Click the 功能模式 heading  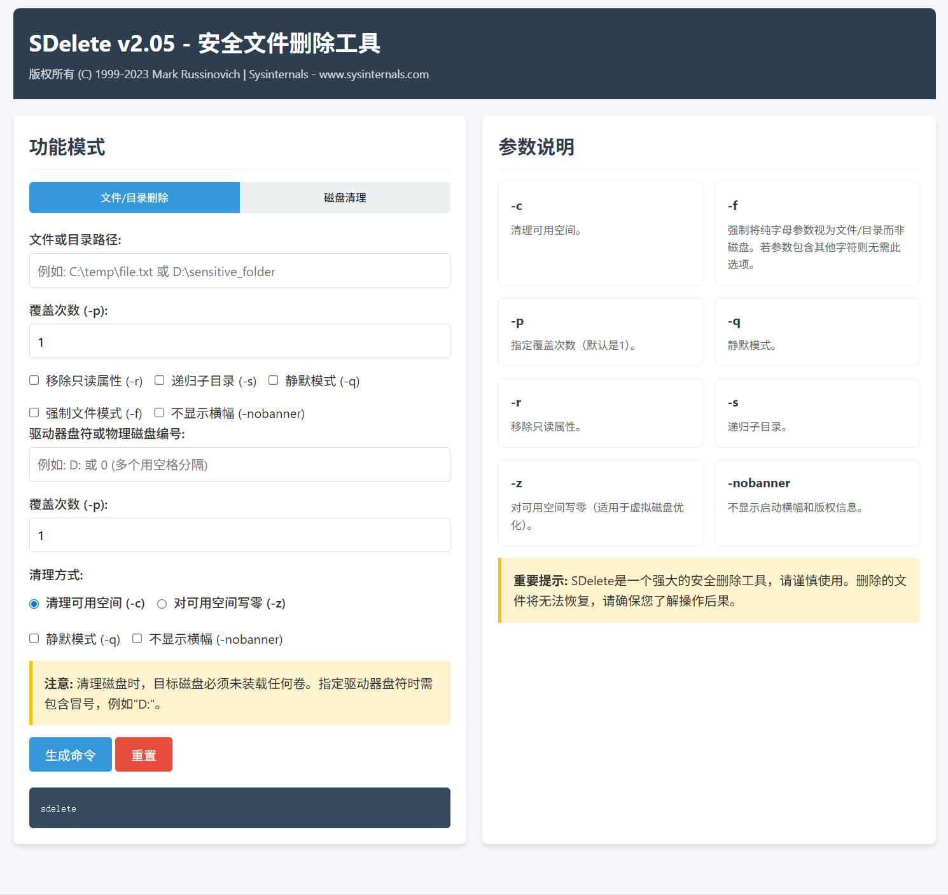(x=67, y=147)
